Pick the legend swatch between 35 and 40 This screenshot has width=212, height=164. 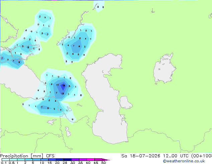point(83,160)
